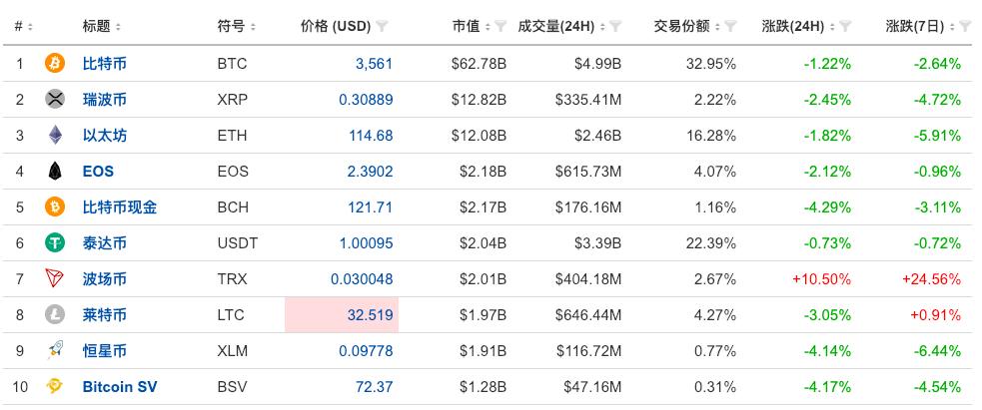Open the 泰达币 link
The image size is (982, 410).
point(105,243)
